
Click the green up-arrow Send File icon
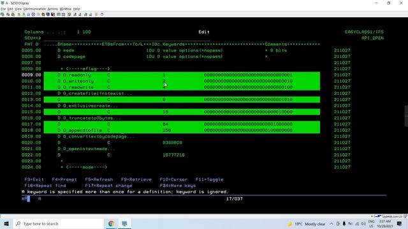18,15
